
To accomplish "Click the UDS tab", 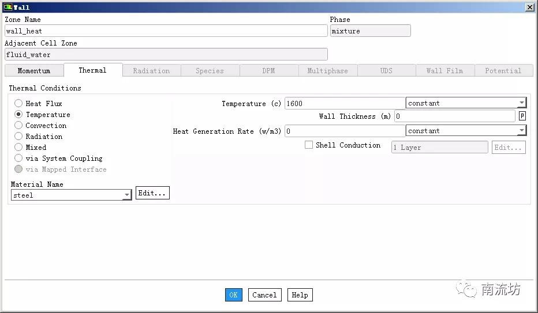I will pos(386,70).
